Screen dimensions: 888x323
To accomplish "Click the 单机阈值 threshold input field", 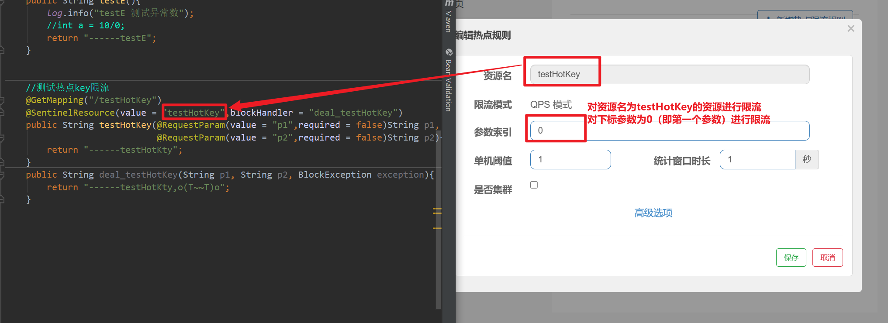I will [x=570, y=159].
